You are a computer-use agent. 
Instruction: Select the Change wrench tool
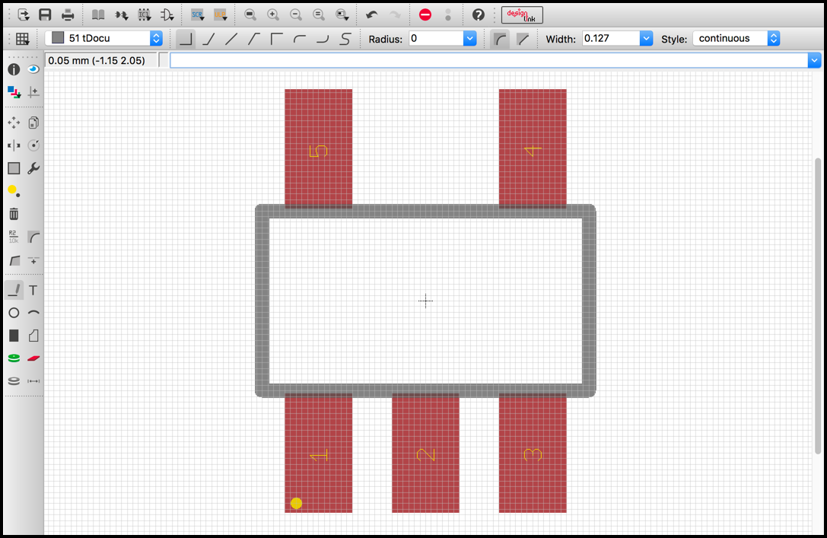[33, 168]
